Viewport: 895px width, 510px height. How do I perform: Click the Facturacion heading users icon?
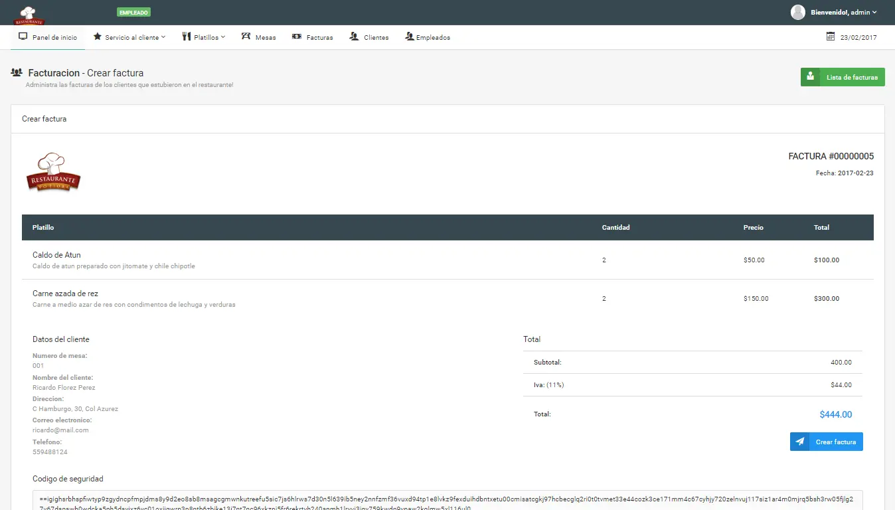click(17, 72)
